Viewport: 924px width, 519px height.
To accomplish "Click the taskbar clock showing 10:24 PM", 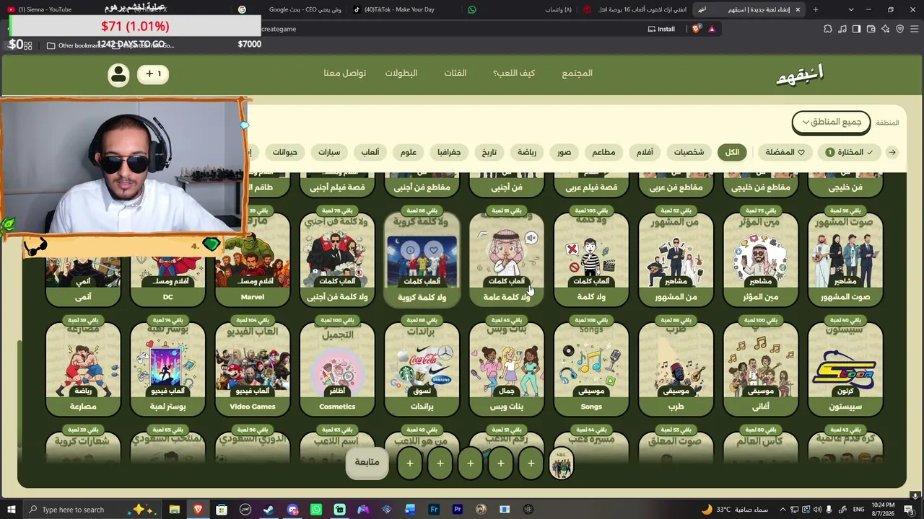I will pyautogui.click(x=882, y=510).
